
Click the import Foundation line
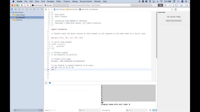point(59,29)
